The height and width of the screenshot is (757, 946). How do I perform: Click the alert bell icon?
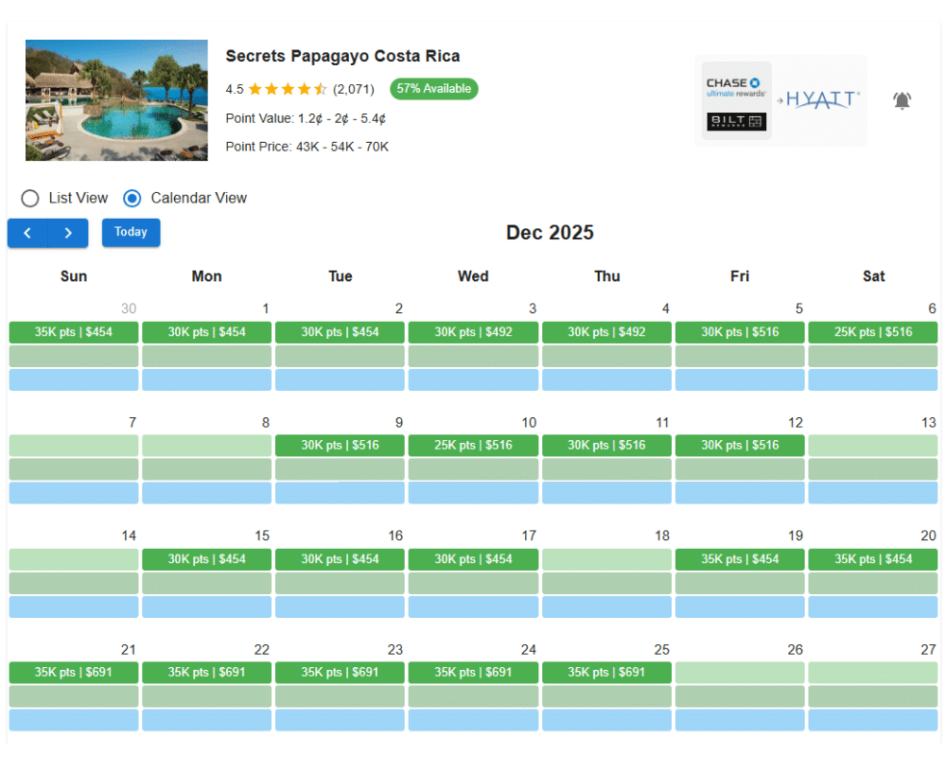point(902,100)
